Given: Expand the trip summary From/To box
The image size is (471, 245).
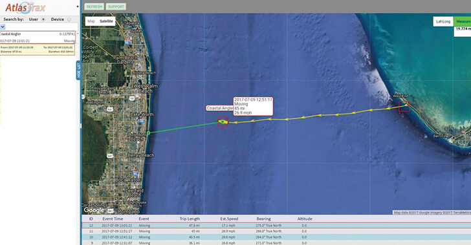Looking at the screenshot, I should 38,50.
